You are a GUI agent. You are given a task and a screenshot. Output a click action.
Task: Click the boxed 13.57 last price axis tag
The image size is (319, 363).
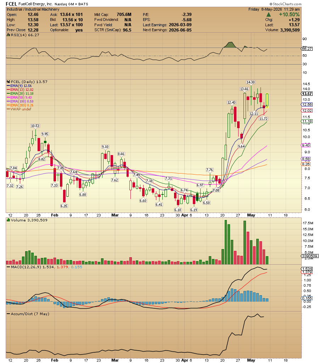(307, 94)
